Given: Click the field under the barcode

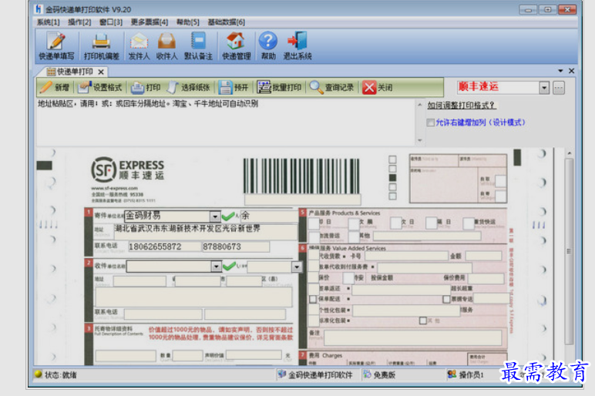Looking at the screenshot, I should (302, 200).
